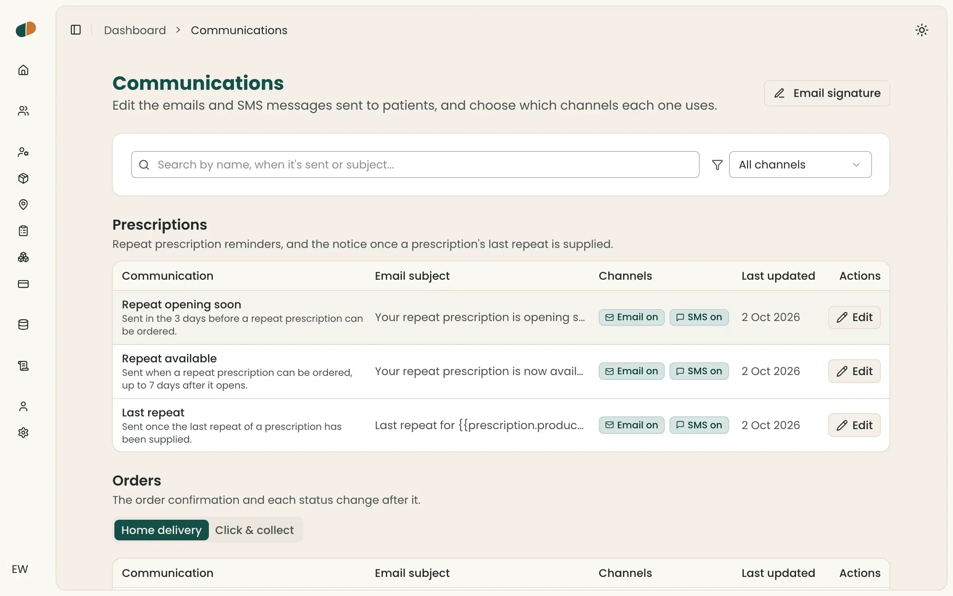The height and width of the screenshot is (596, 953).
Task: Toggle the sidebar panel icon
Action: pyautogui.click(x=76, y=30)
